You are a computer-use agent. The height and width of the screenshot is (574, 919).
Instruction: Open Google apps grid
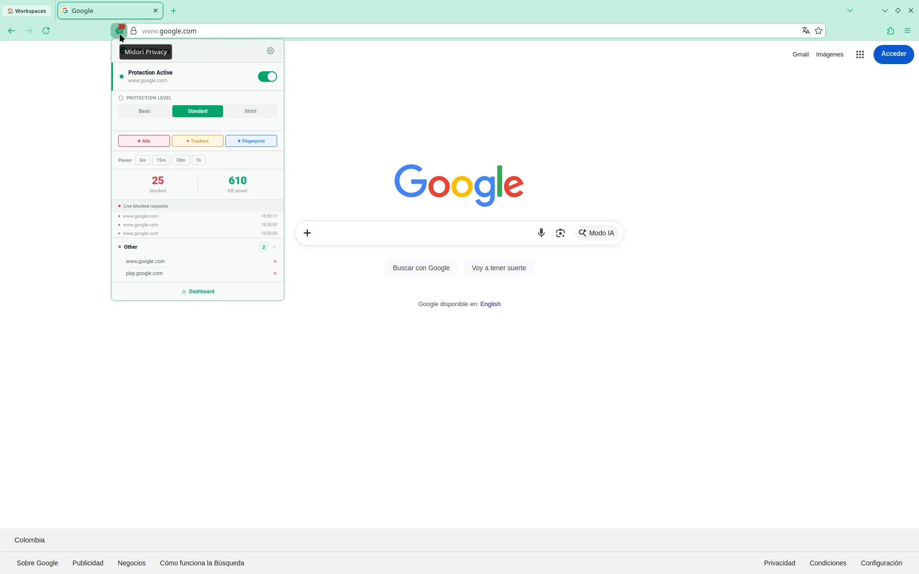click(860, 55)
